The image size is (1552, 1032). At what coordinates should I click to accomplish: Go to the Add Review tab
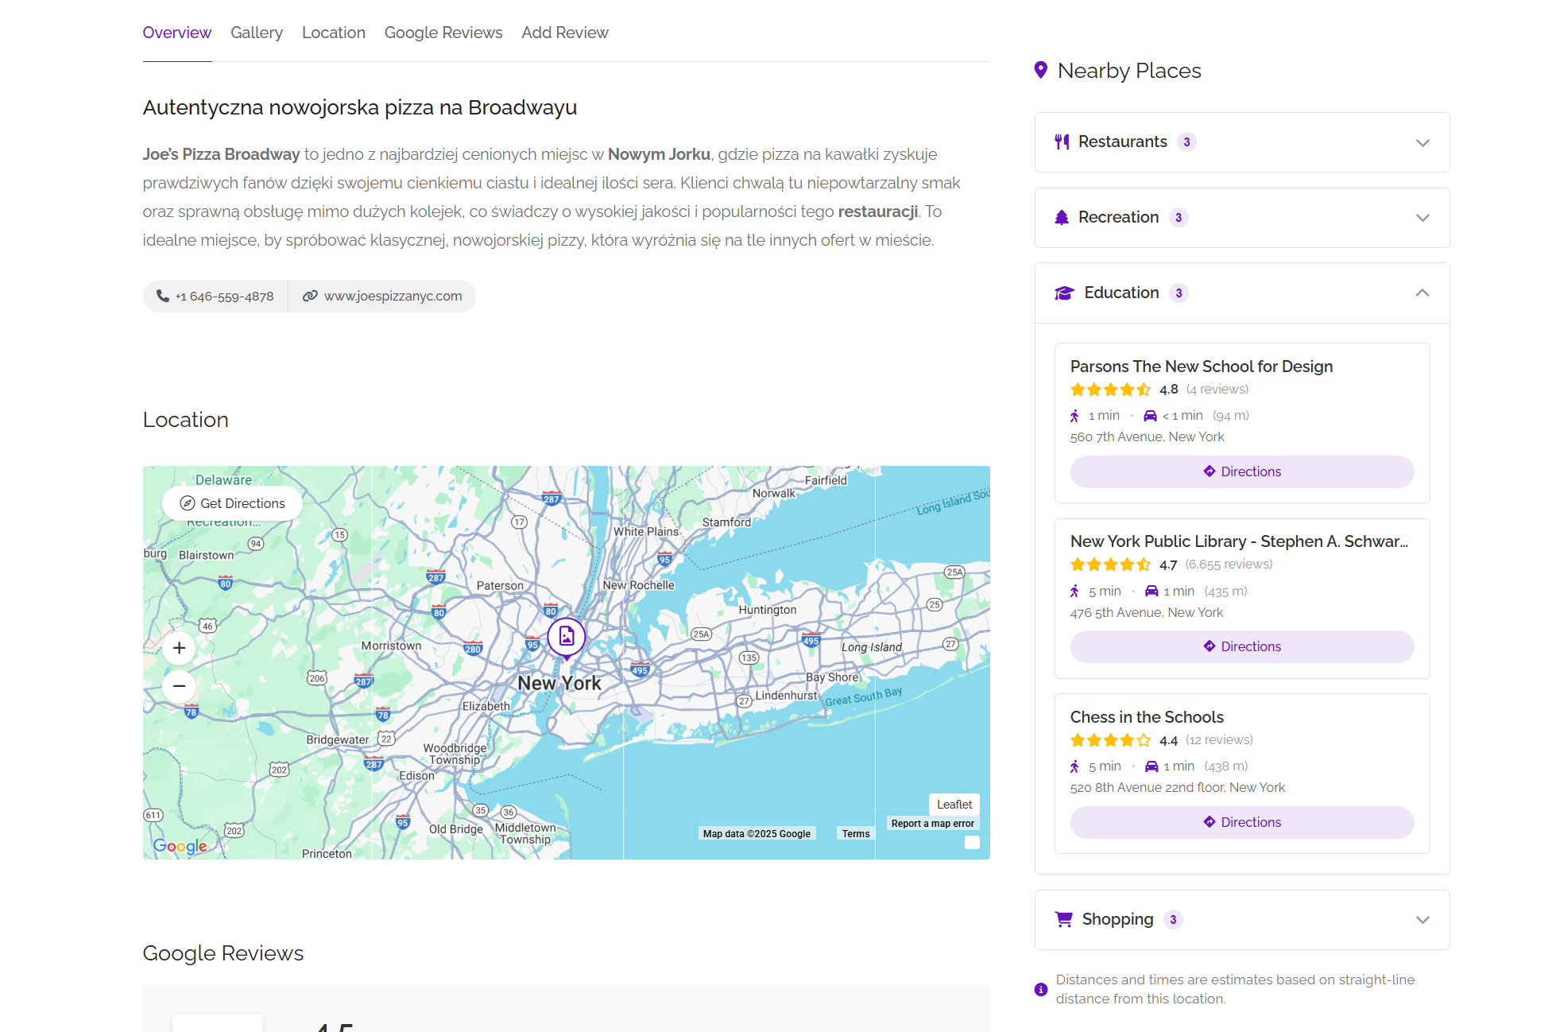(x=565, y=33)
